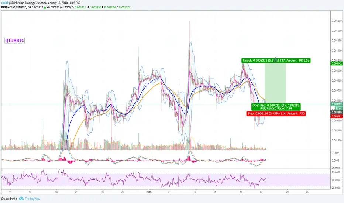Viewport: 344px width, 203px height.
Task: Click the 0.004600 price axis label
Action: click(337, 41)
